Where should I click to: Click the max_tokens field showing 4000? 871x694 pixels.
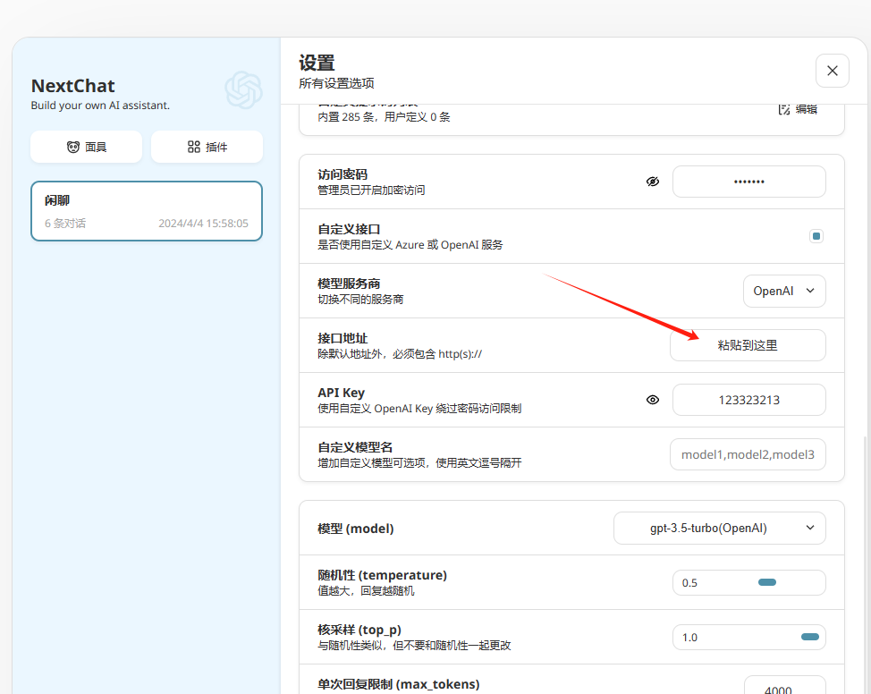coord(784,687)
